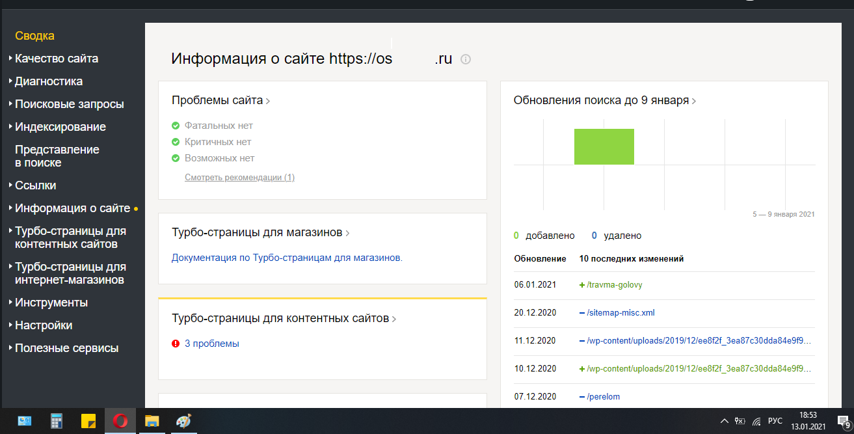Open Sticky Notes from the taskbar
This screenshot has width=854, height=434.
click(x=88, y=421)
